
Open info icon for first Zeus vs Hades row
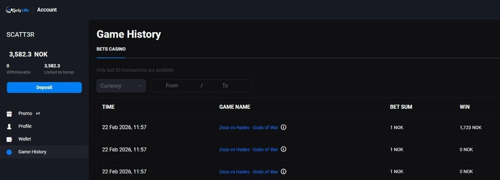284,127
